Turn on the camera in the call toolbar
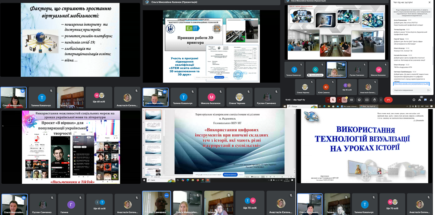 click(x=344, y=100)
